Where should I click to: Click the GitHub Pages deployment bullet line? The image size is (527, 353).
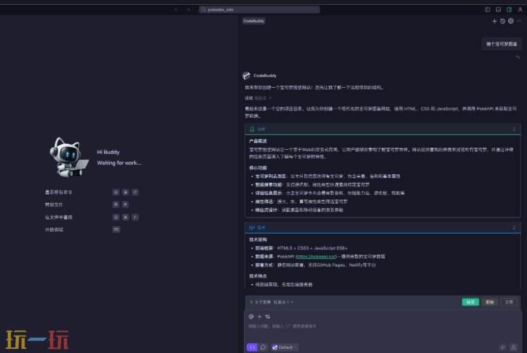tap(316, 265)
